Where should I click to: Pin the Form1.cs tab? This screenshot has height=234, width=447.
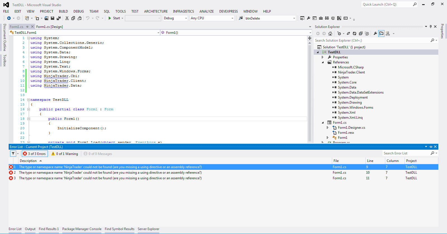pos(27,27)
